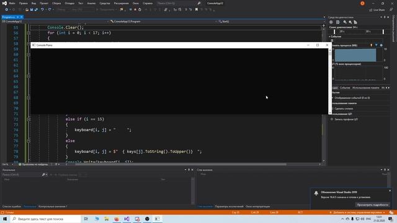Click the Redo toolbar icon
The height and width of the screenshot is (223, 397).
click(50, 10)
